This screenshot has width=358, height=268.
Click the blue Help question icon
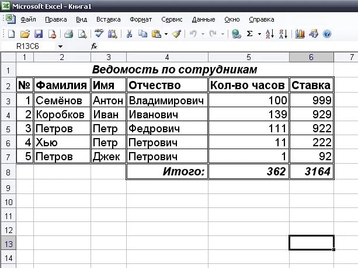[x=327, y=34]
